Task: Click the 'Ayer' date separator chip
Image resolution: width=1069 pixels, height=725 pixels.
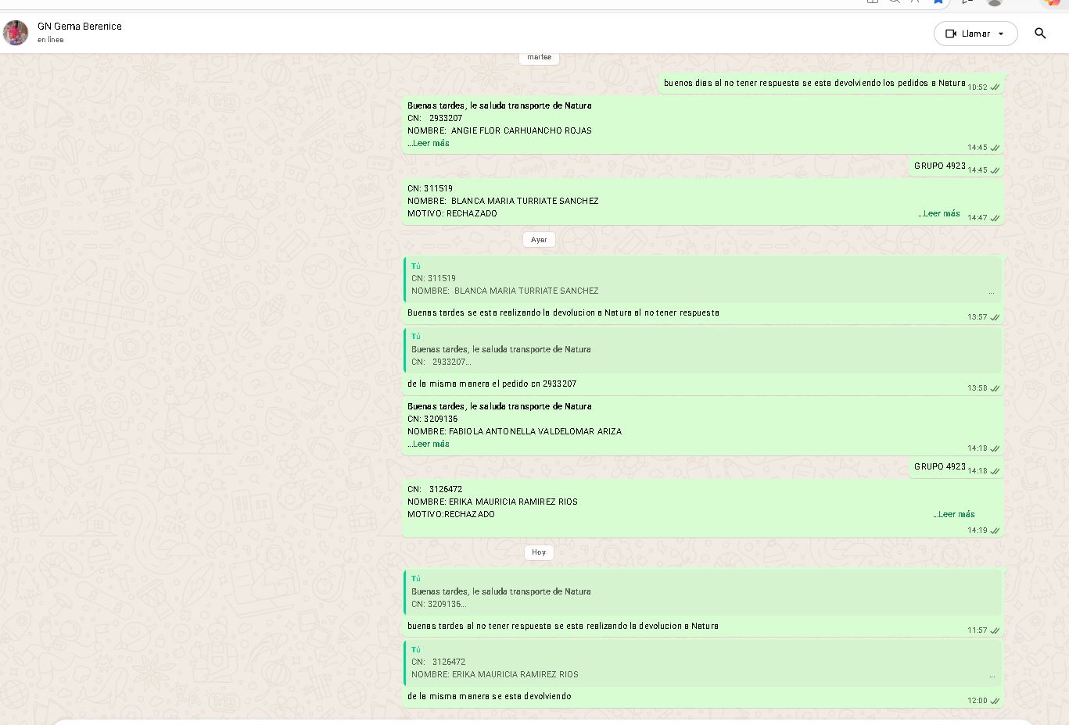Action: point(539,240)
